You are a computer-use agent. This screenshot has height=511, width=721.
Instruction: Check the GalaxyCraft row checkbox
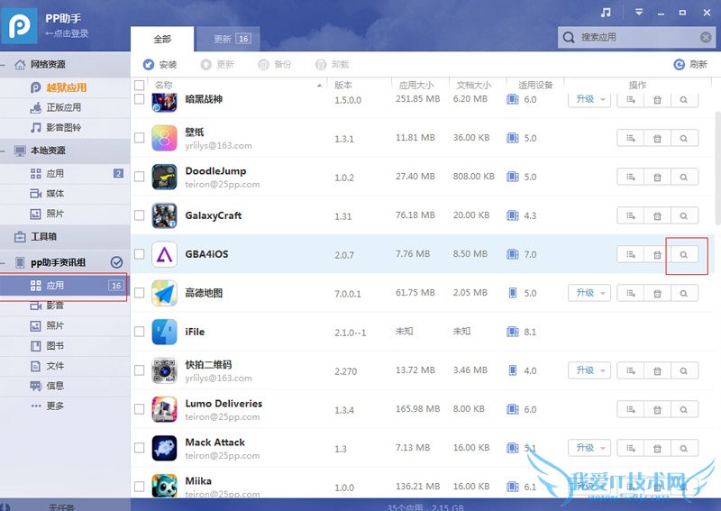[140, 215]
